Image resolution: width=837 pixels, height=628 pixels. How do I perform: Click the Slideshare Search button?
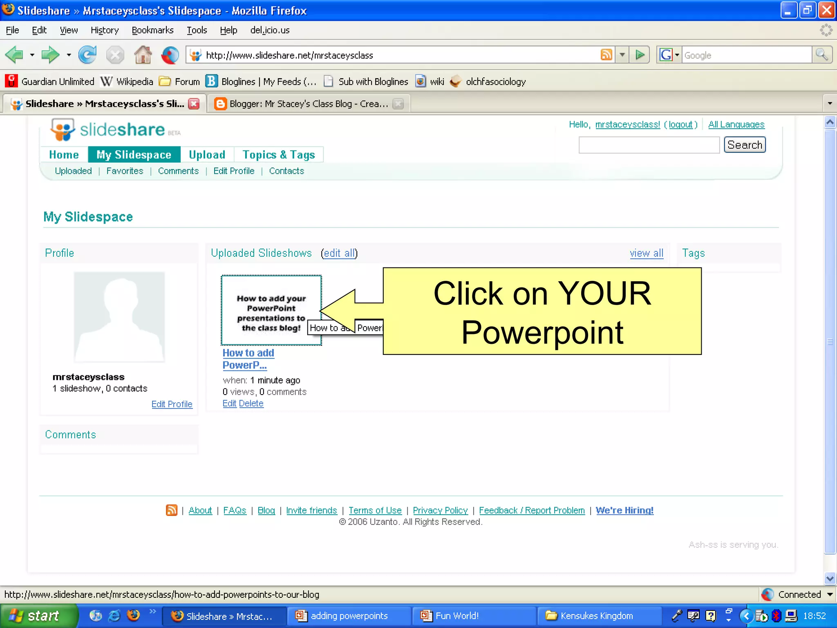point(745,145)
